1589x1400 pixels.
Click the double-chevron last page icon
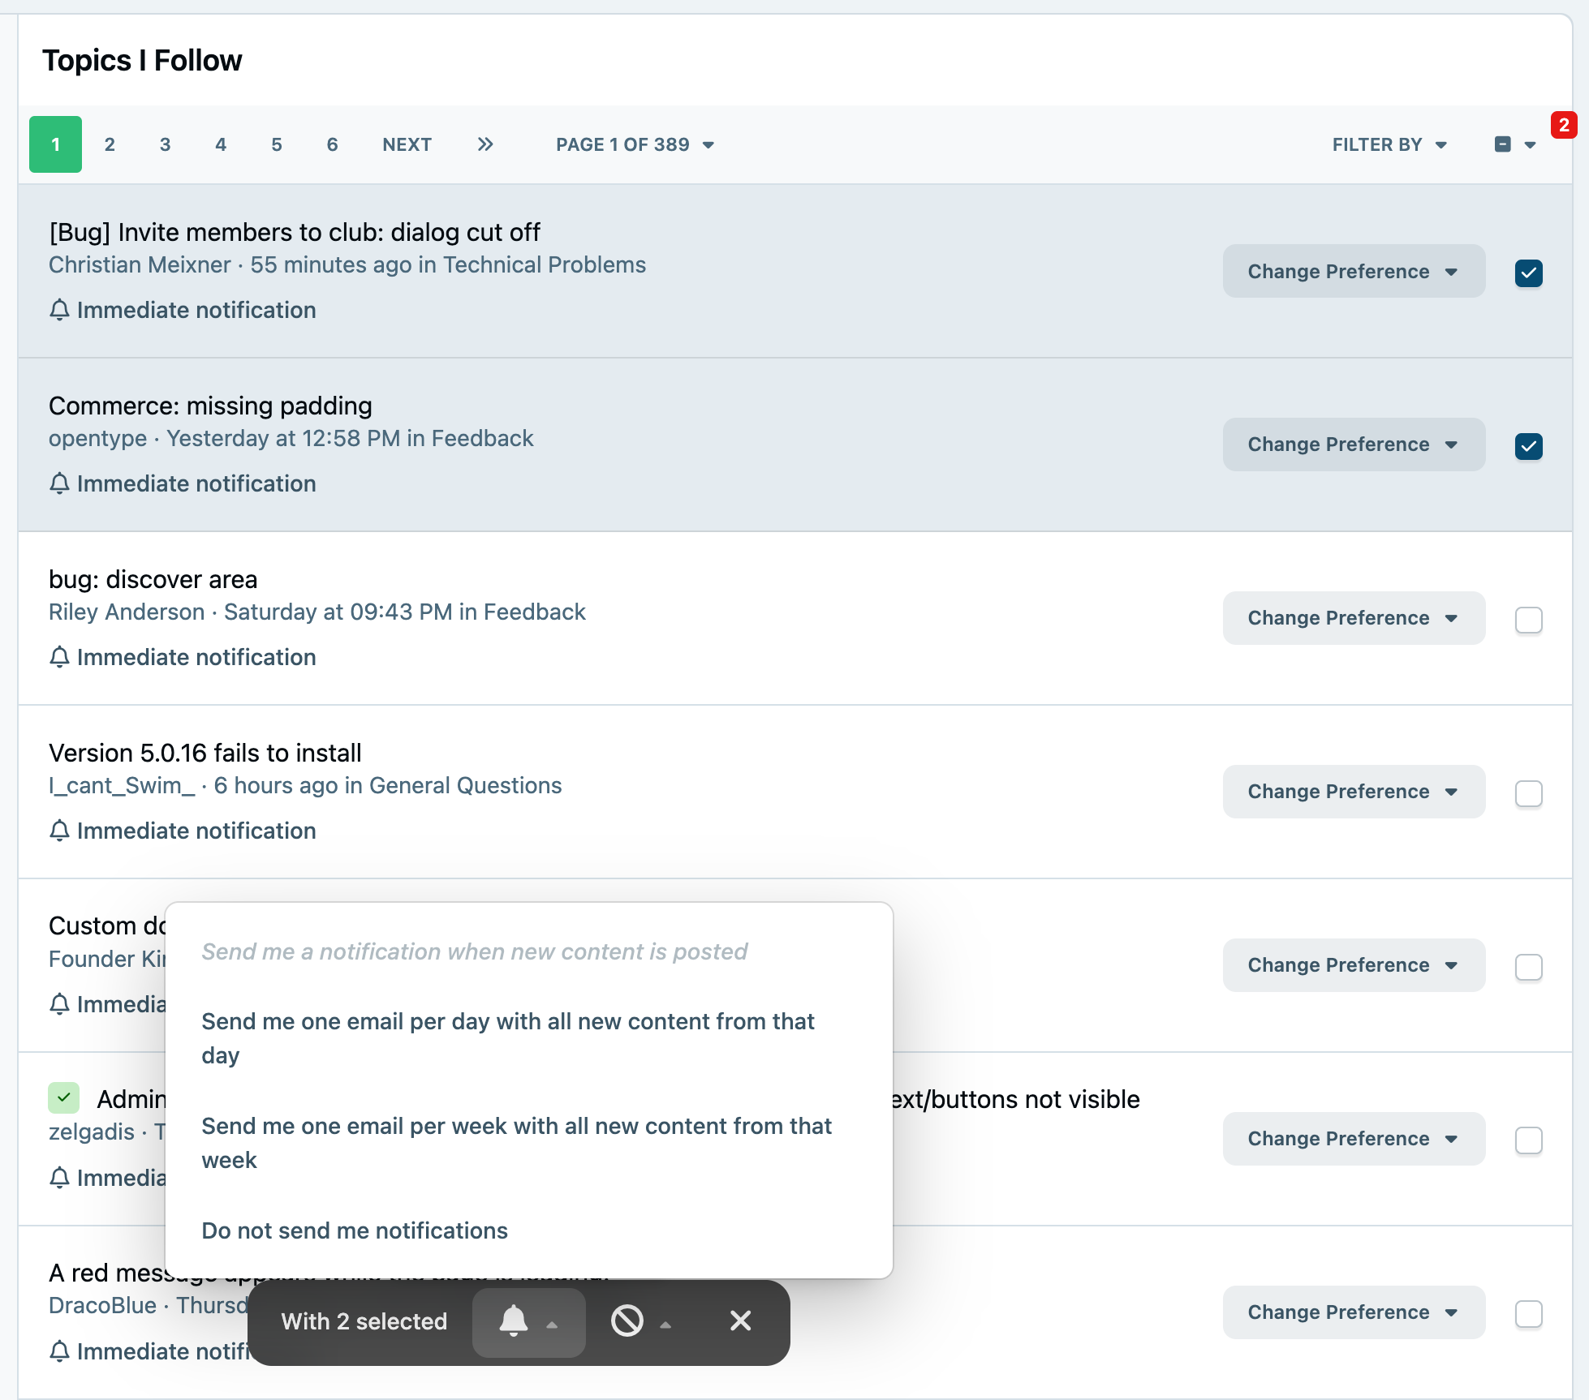pos(485,144)
